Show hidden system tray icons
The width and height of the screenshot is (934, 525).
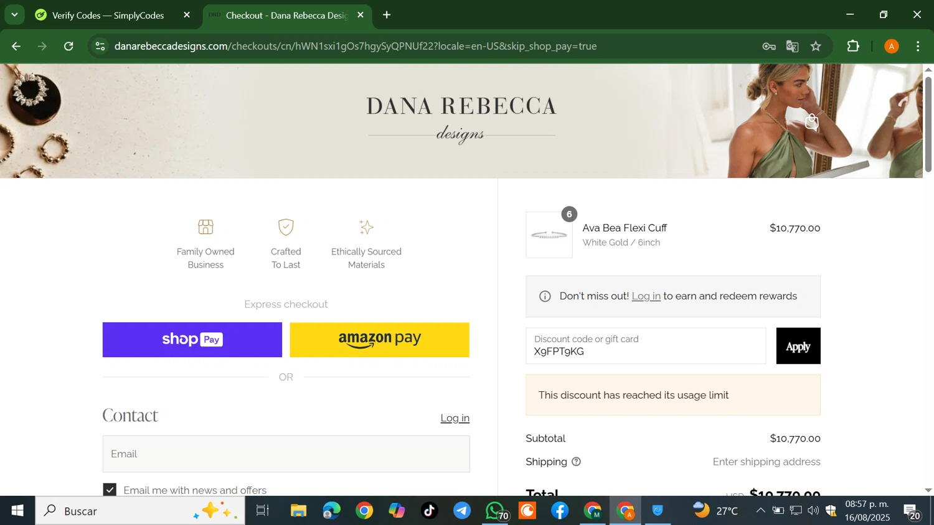pos(760,511)
